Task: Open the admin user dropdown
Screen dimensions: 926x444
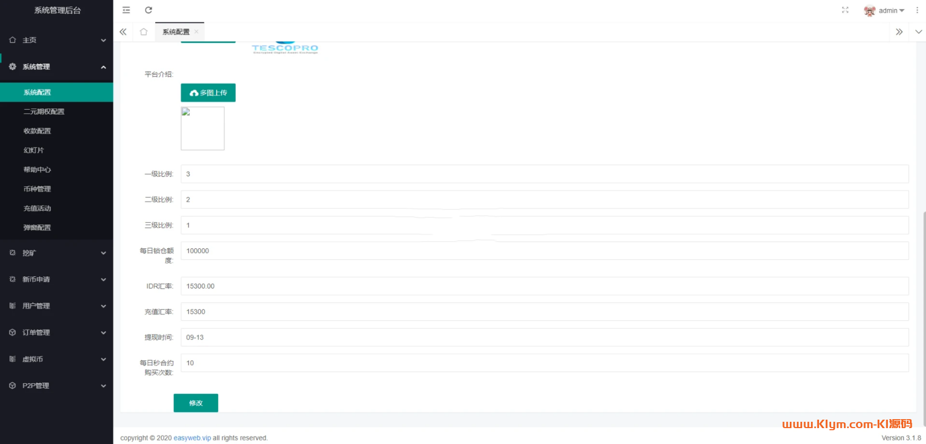Action: click(892, 11)
